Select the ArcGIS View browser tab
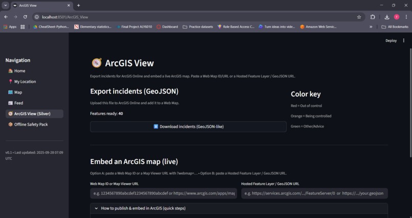Image resolution: width=412 pixels, height=218 pixels. click(42, 6)
